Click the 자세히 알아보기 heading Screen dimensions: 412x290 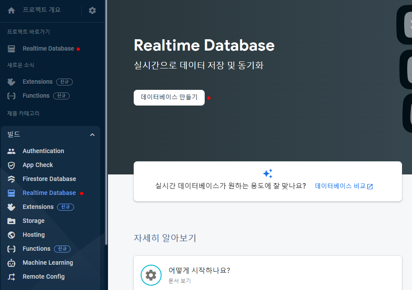pos(165,238)
